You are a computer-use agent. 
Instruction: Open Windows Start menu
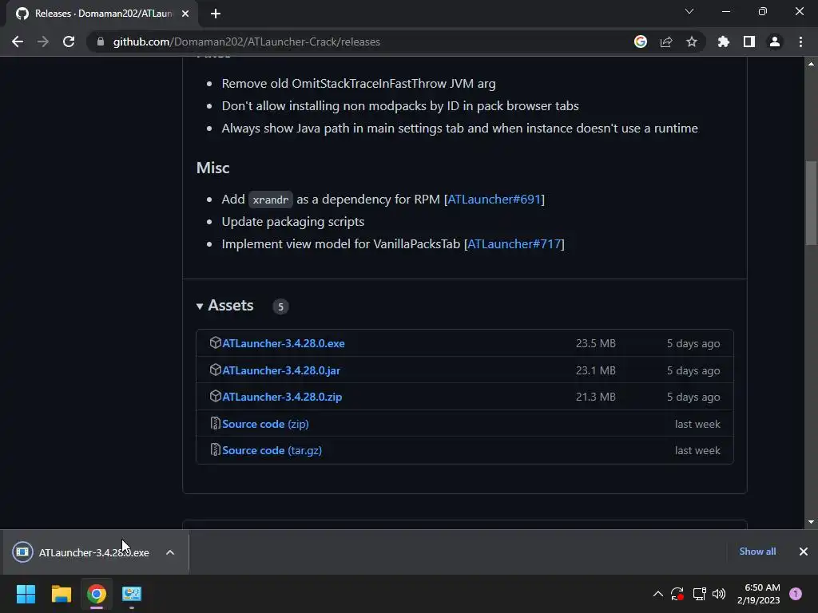click(26, 594)
